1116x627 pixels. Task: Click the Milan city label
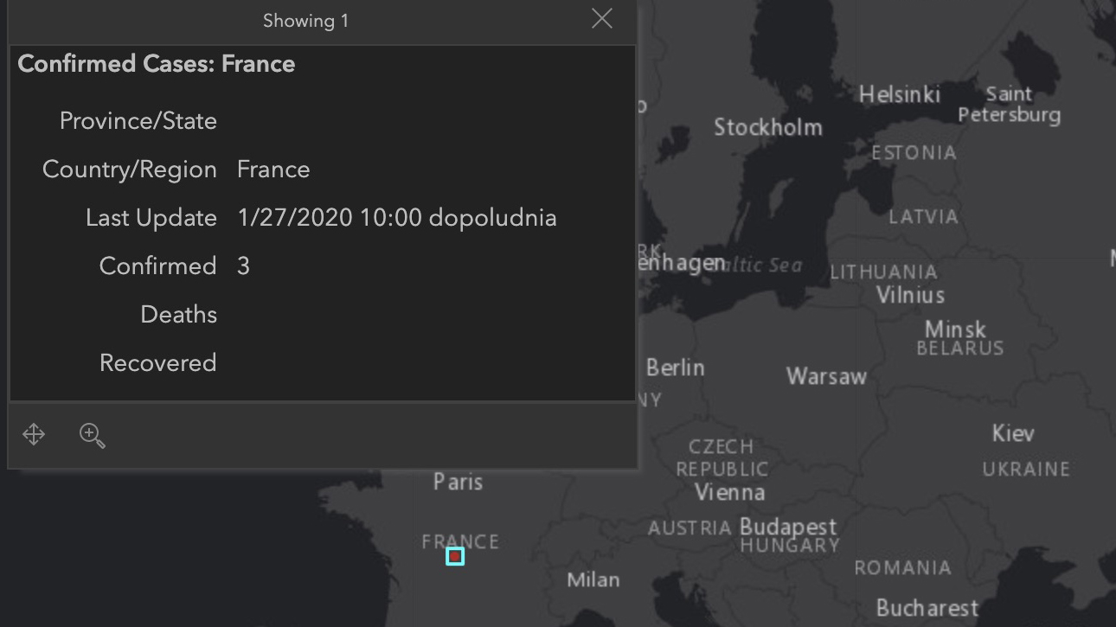[593, 579]
